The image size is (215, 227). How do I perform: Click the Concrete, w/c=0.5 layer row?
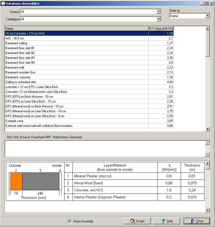134,190
